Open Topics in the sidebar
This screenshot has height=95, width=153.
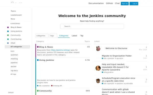click(x=13, y=11)
